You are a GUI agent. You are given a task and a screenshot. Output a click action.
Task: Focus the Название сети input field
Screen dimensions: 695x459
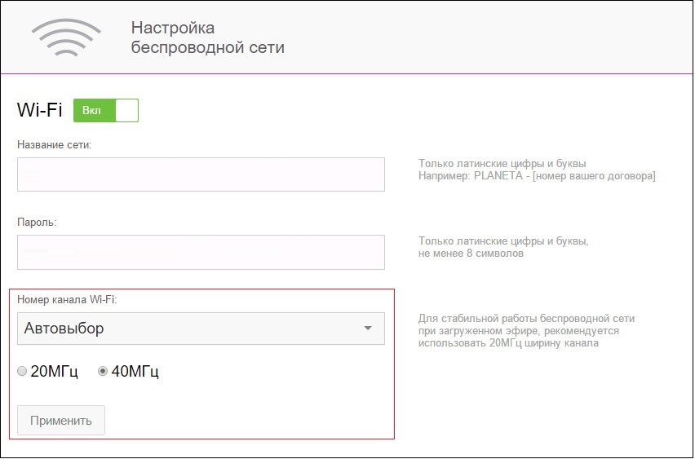[x=200, y=174]
